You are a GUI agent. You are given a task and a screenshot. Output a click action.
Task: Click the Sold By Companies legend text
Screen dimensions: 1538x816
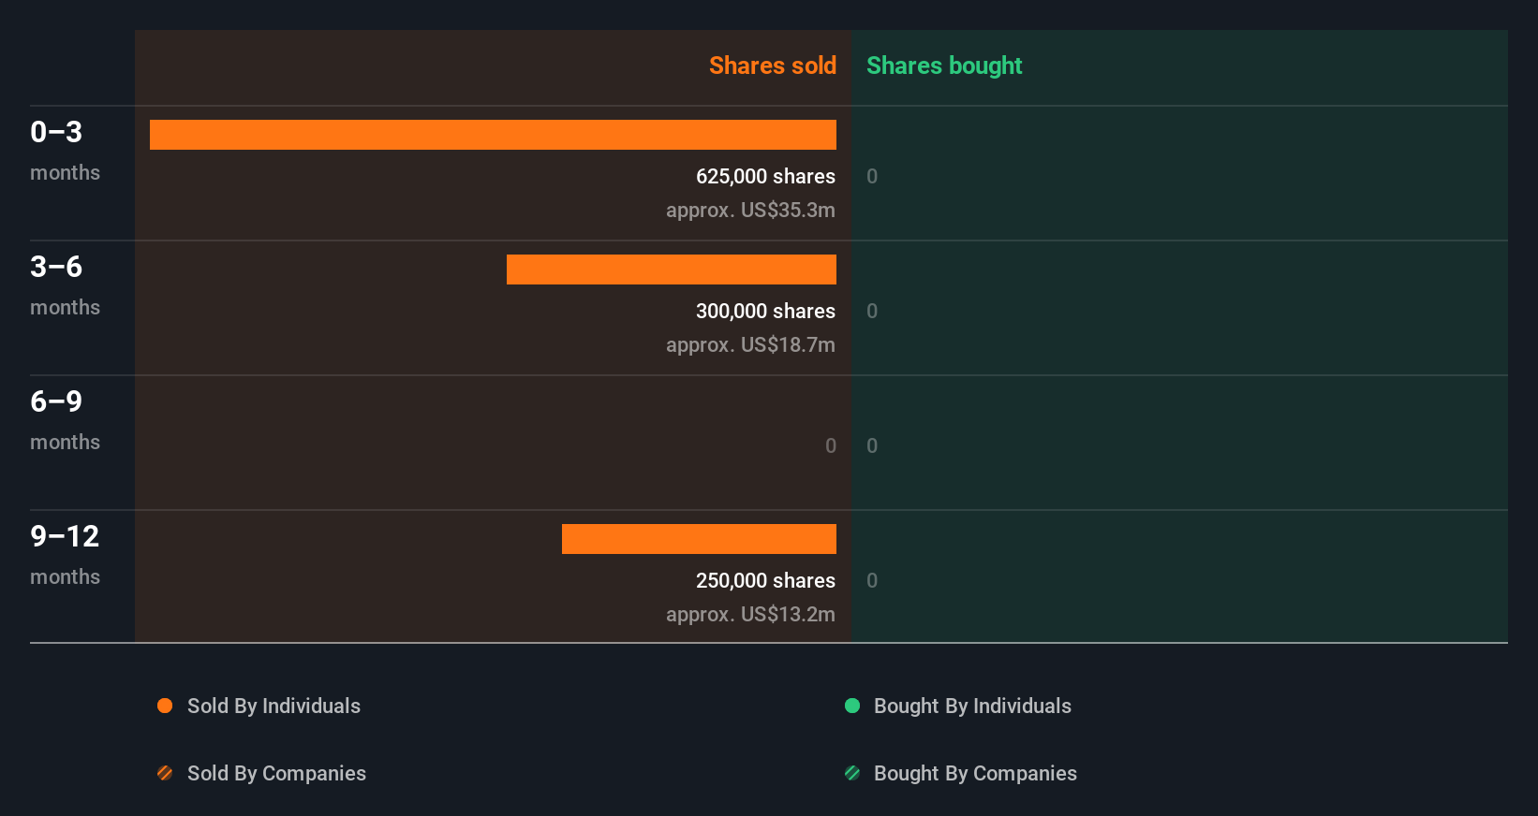[x=276, y=773]
